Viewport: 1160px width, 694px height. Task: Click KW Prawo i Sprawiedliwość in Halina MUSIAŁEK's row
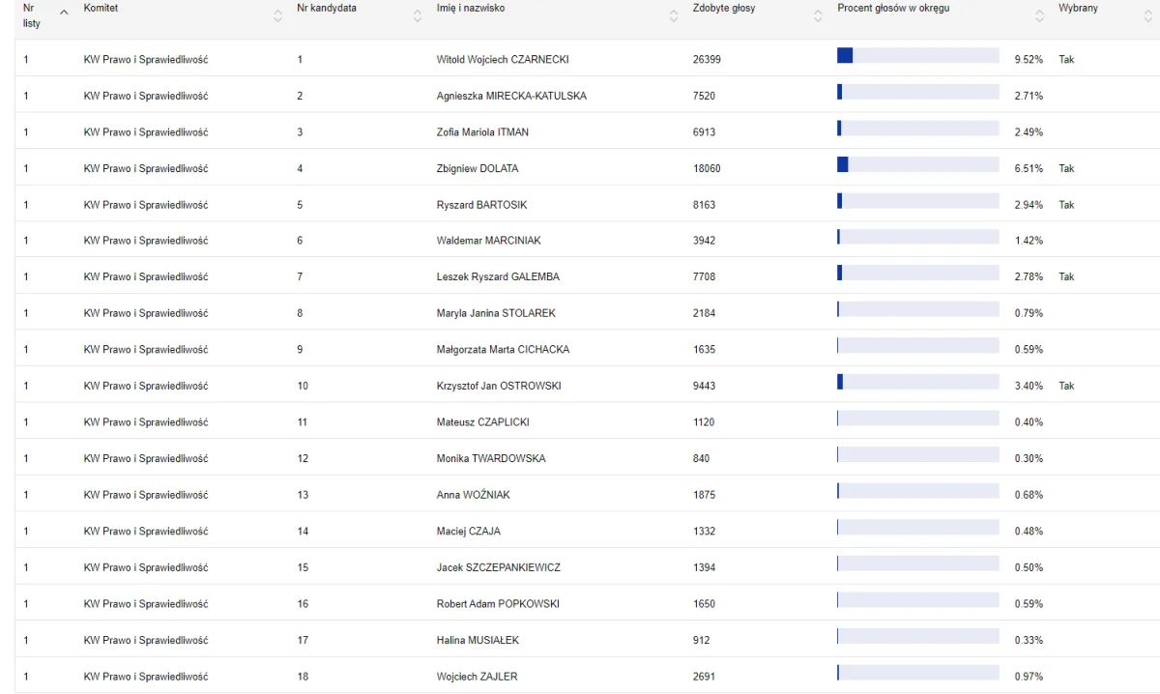click(x=146, y=640)
